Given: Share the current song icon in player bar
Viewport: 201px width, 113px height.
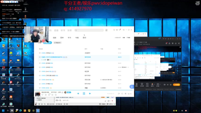Looking at the screenshot, I should click(53, 95).
